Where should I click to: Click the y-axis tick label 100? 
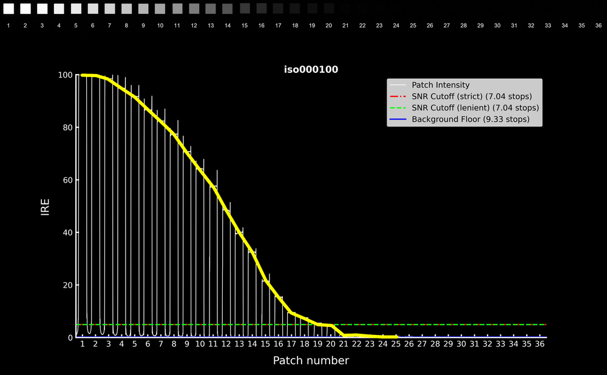point(65,75)
